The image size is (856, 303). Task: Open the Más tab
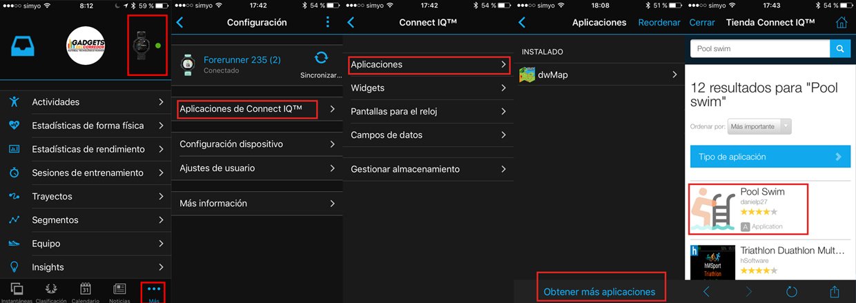153,293
